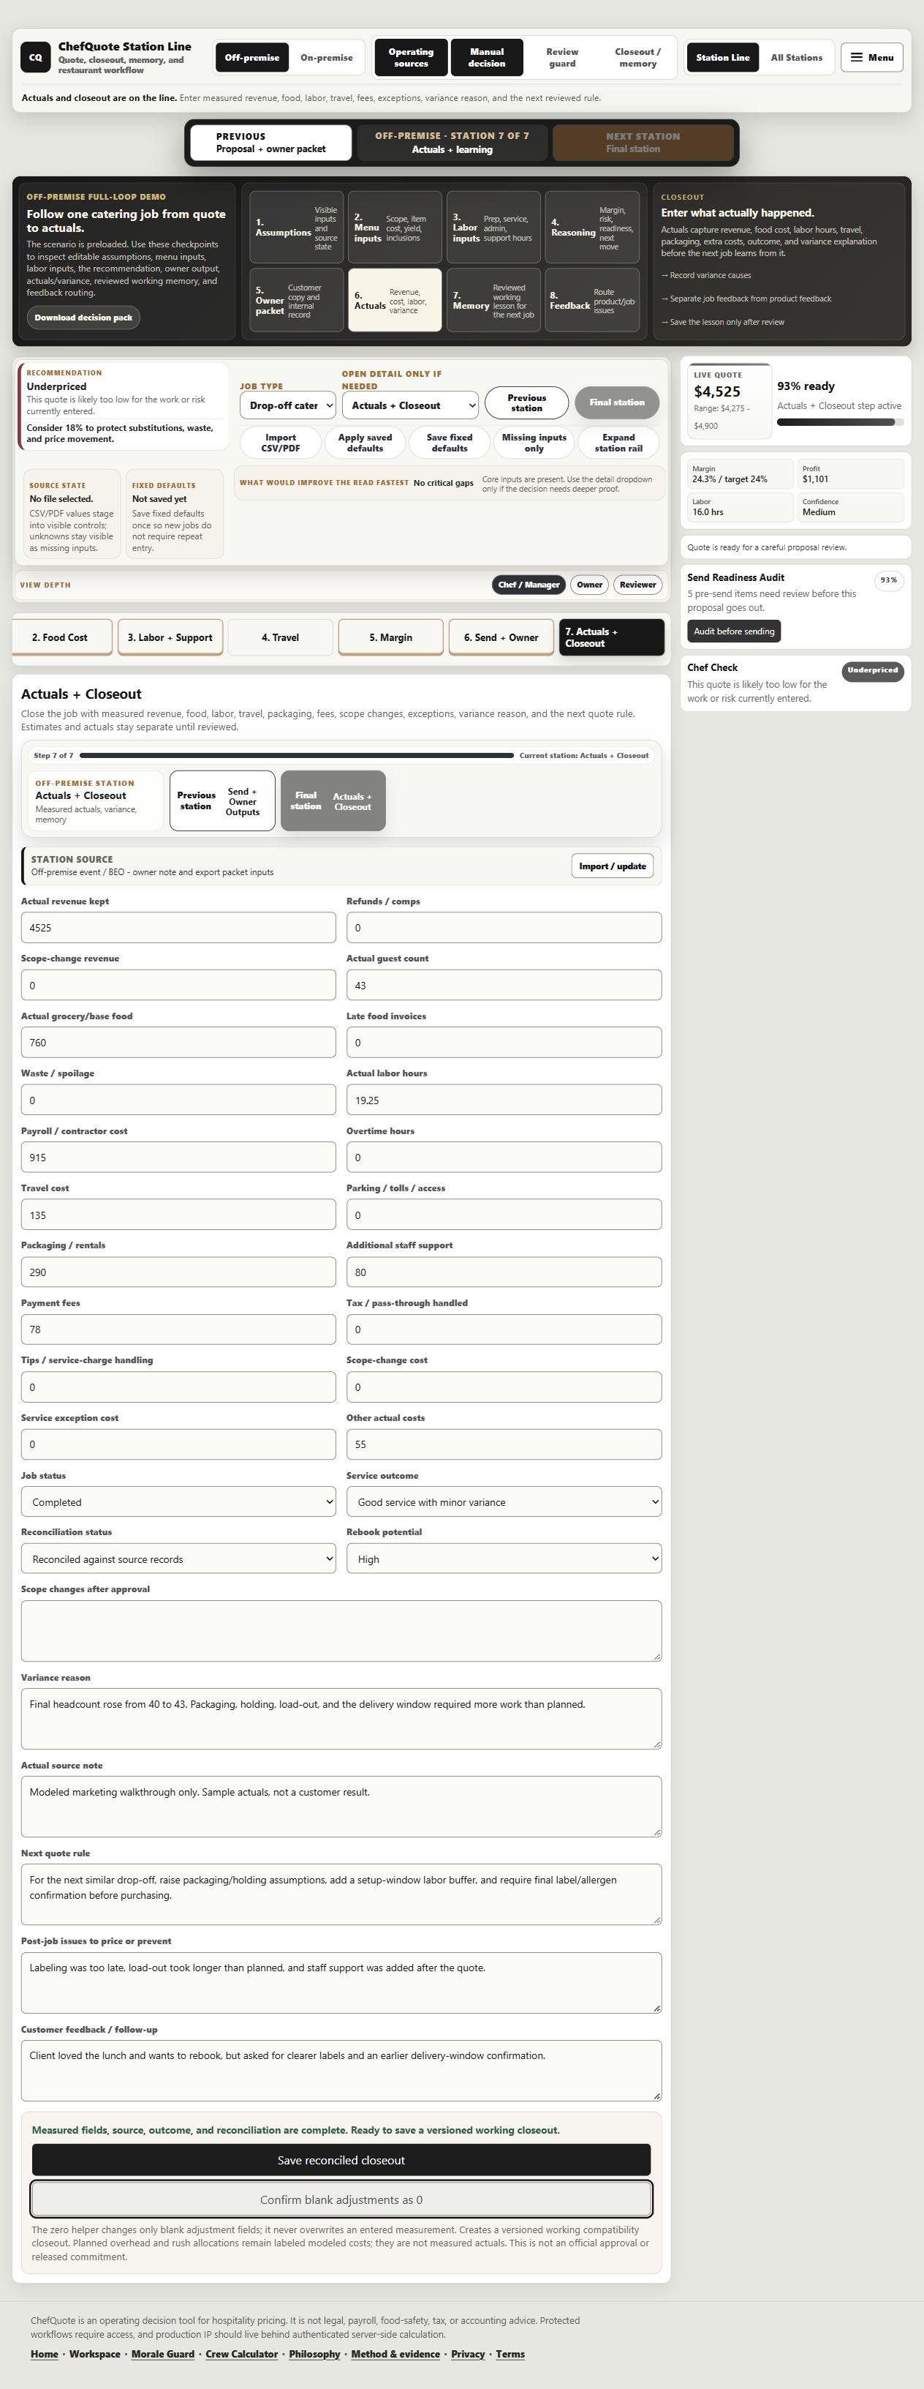Switch to the 4. Travel tab
Screen dimensions: 924x2389
[x=280, y=637]
